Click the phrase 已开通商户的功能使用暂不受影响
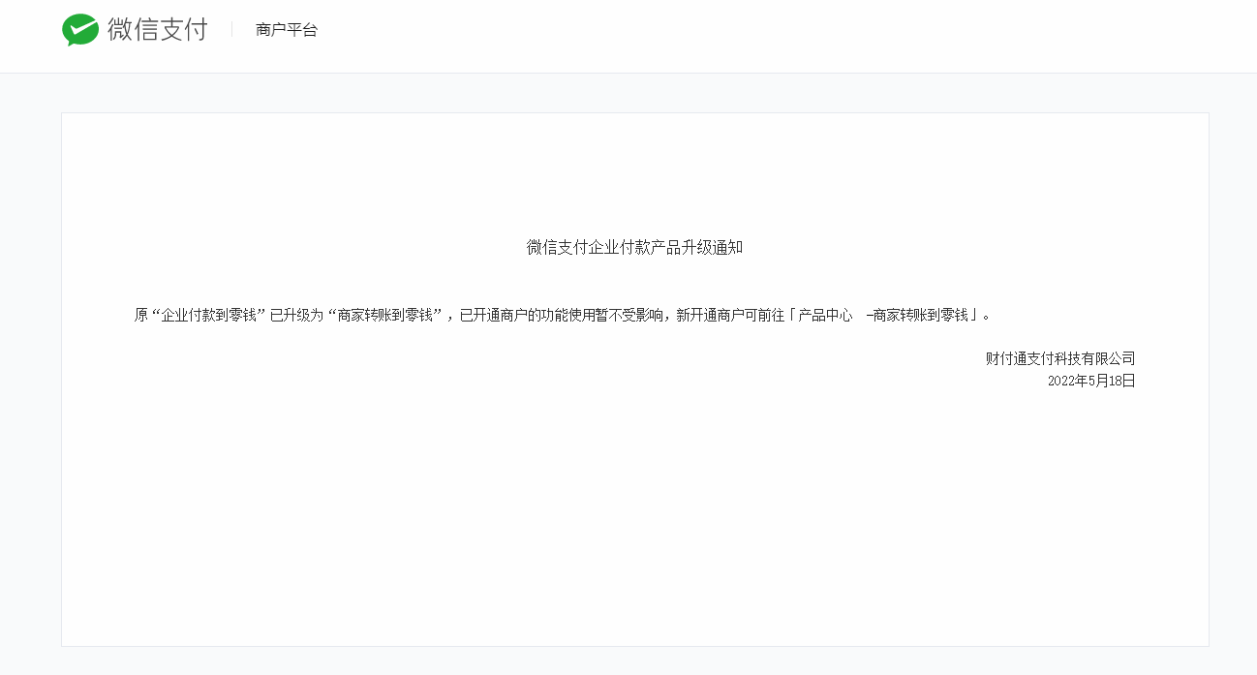 pos(562,316)
